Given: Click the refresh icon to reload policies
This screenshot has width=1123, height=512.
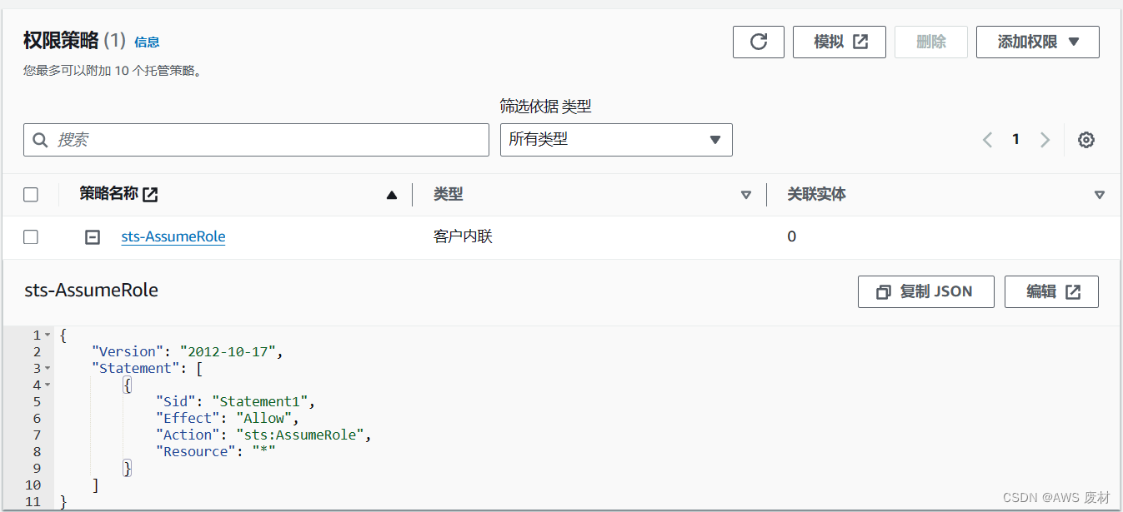Looking at the screenshot, I should point(758,42).
